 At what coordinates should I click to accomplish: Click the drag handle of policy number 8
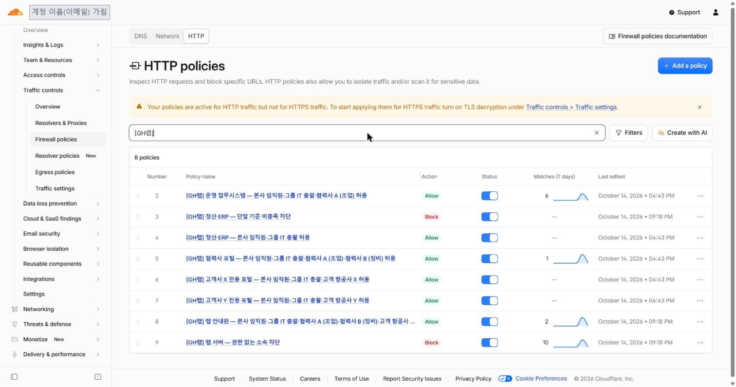coord(138,321)
